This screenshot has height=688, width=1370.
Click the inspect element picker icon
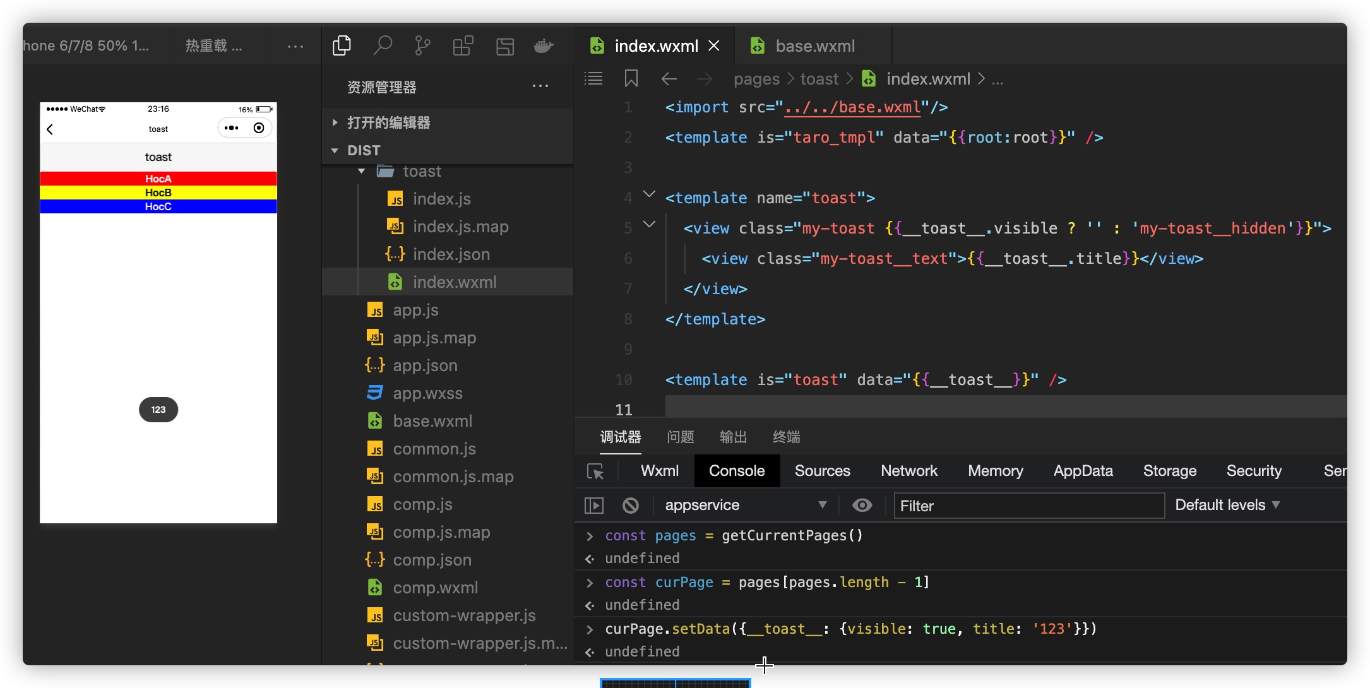coord(595,472)
